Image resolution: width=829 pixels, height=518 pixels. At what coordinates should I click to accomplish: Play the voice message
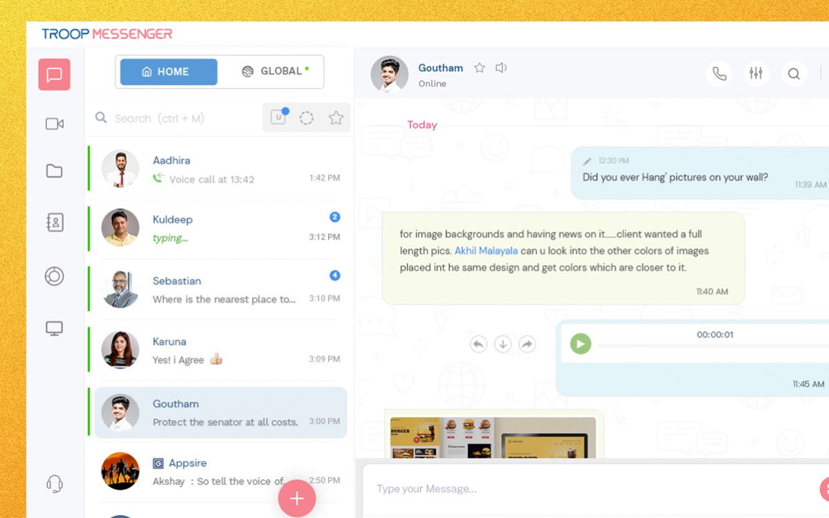tap(581, 344)
